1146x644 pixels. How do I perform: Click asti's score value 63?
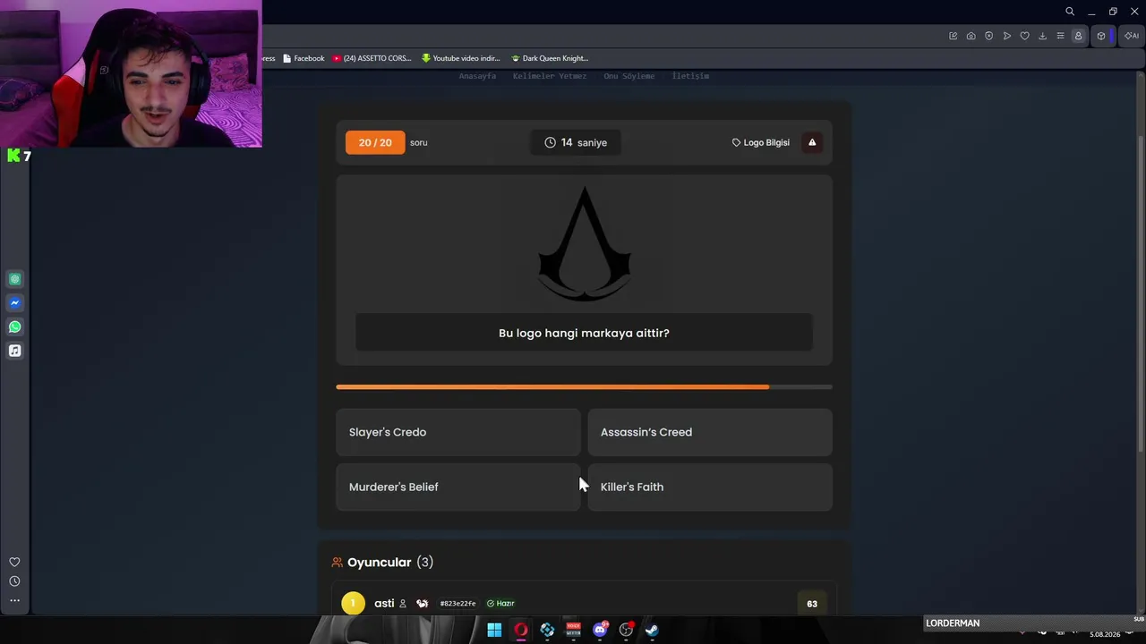point(812,604)
